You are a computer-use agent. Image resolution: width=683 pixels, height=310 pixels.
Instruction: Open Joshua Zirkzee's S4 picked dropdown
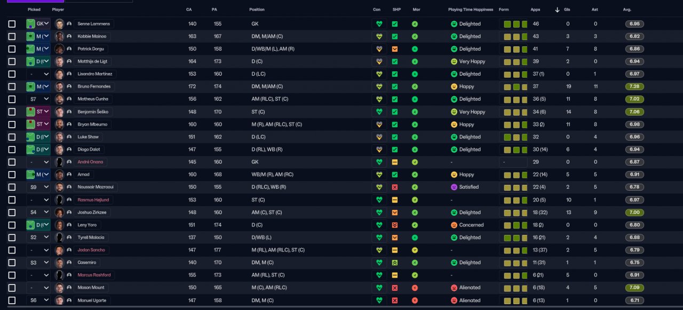coord(38,212)
